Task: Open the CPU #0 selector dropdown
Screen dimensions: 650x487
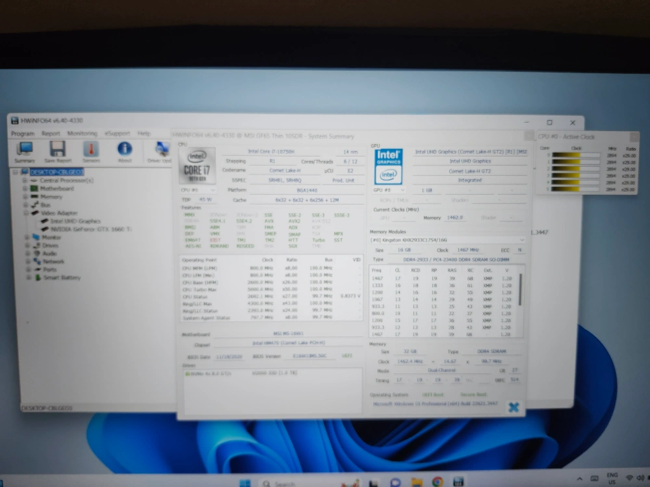Action: tap(198, 190)
